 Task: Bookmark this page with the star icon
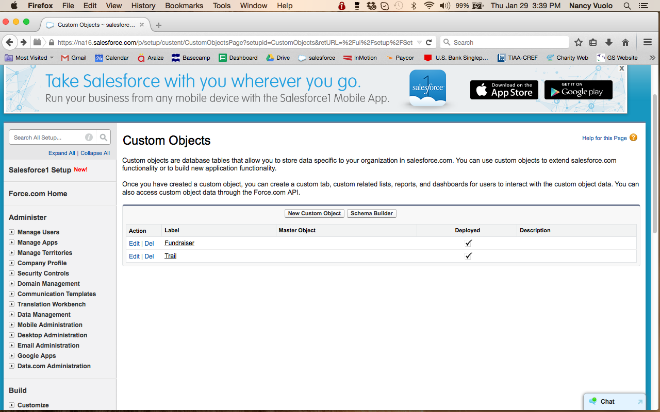[x=579, y=42]
